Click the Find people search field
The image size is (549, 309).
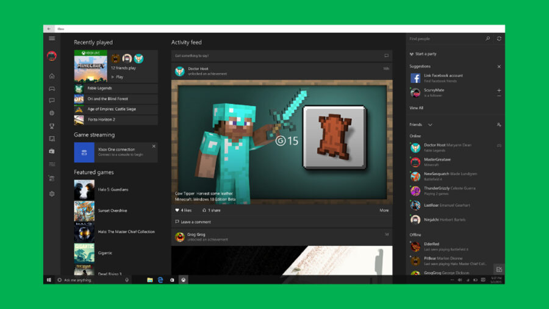(445, 38)
